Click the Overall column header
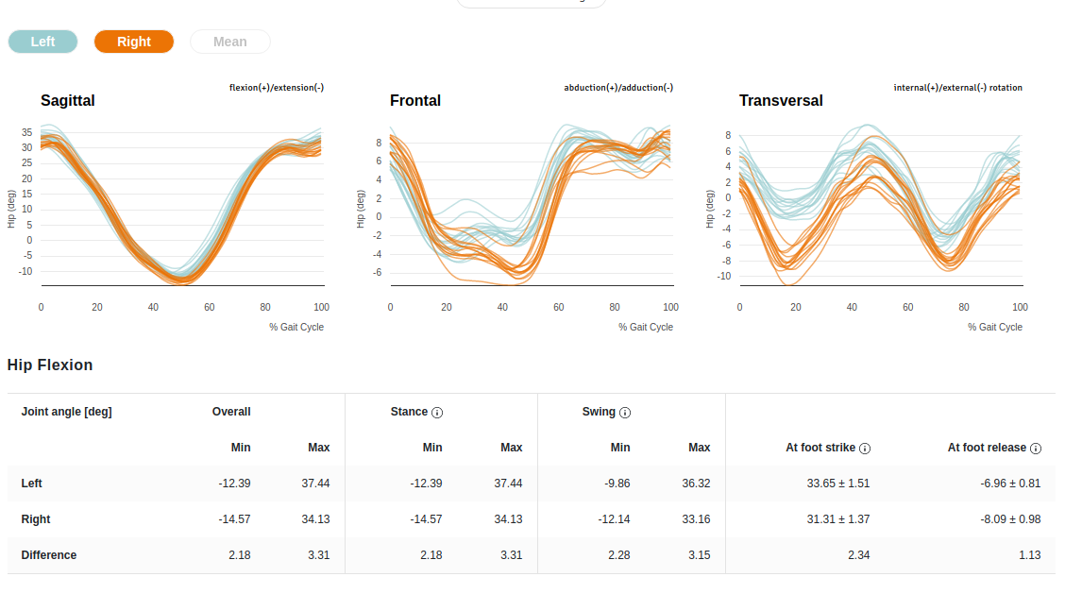Screen dimensions: 1065x594 (x=231, y=412)
